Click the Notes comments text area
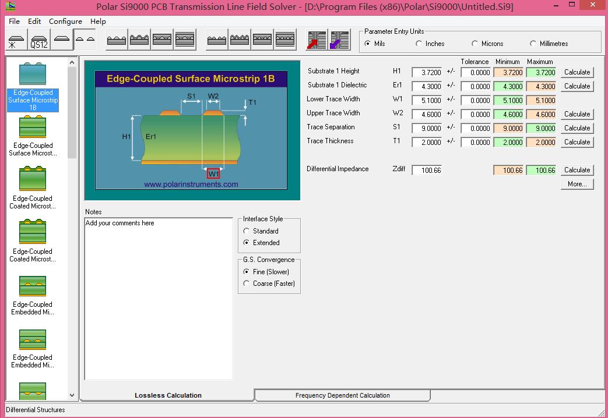The image size is (608, 418). (x=159, y=298)
